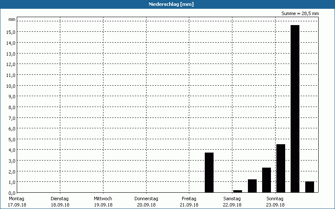This screenshot has height=209, width=335.
Task: Click the '5,0' y-axis value
Action: (x=12, y=140)
